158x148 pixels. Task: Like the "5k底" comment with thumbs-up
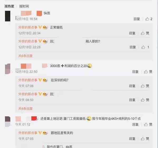(x=149, y=19)
